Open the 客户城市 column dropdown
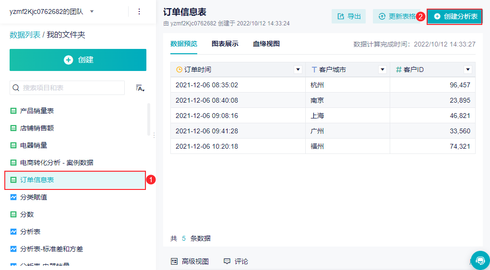 pyautogui.click(x=382, y=70)
